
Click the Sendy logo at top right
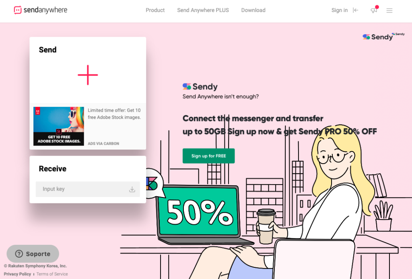[383, 37]
